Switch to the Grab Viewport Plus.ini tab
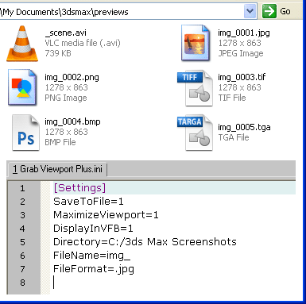 (57, 169)
